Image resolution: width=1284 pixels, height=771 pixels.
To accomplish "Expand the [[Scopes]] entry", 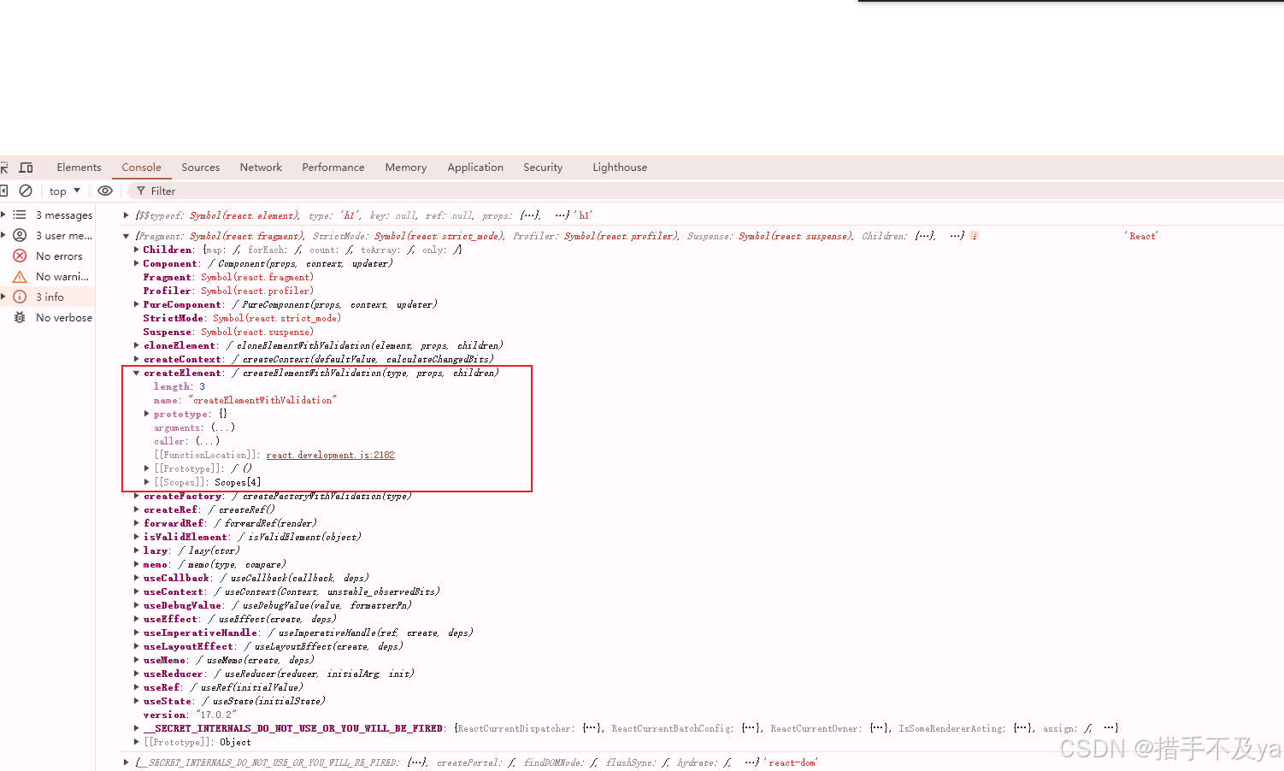I will 147,482.
